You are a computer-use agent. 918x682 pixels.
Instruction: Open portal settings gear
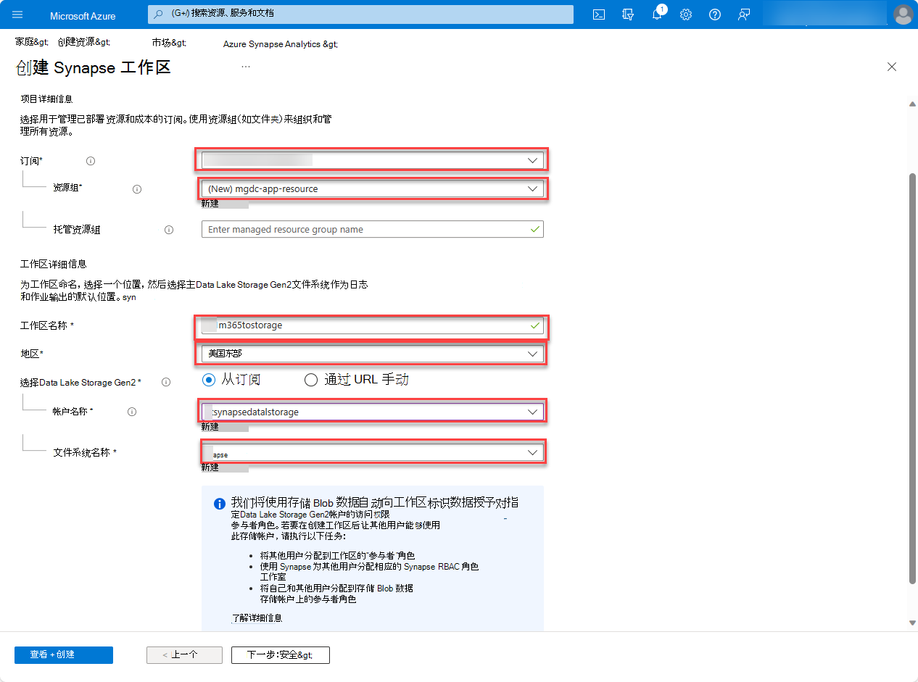[x=686, y=14]
